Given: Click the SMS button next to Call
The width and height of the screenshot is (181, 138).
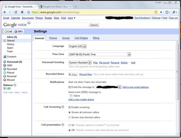Looking at the screenshot, I should pyautogui.click(x=19, y=31).
